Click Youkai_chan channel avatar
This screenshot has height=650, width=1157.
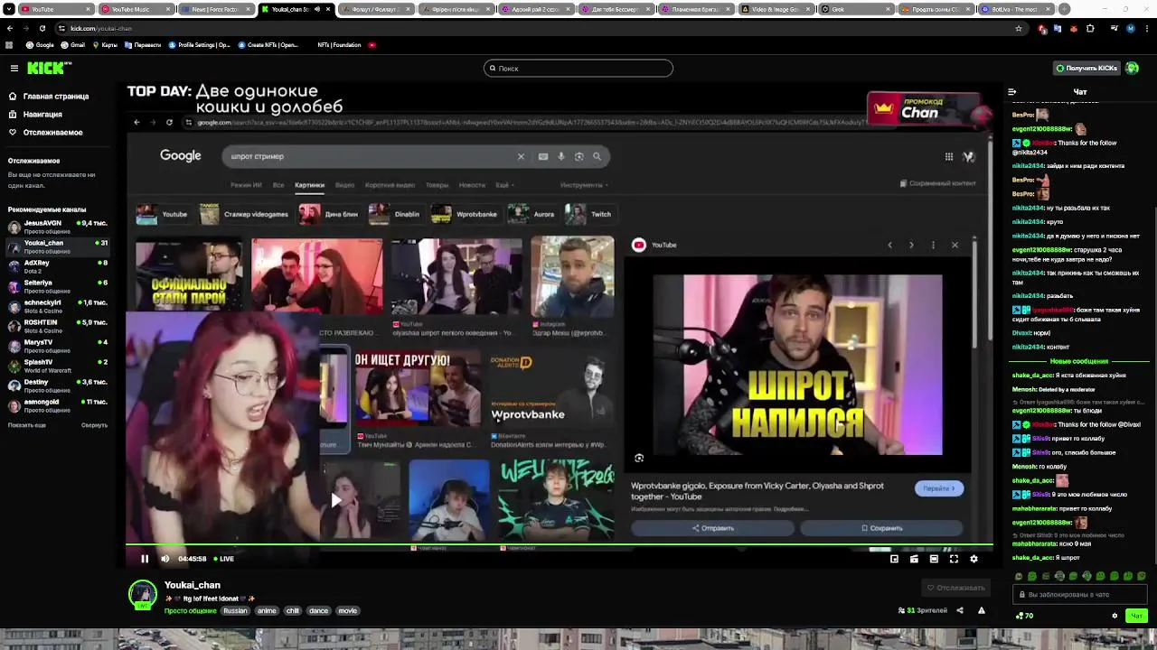pyautogui.click(x=142, y=594)
